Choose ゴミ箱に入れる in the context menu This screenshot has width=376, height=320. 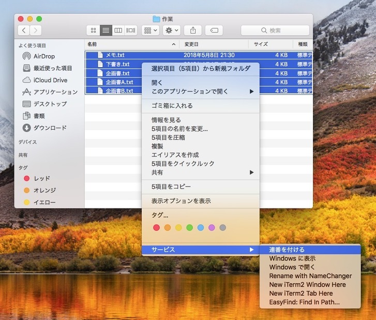tap(201, 106)
